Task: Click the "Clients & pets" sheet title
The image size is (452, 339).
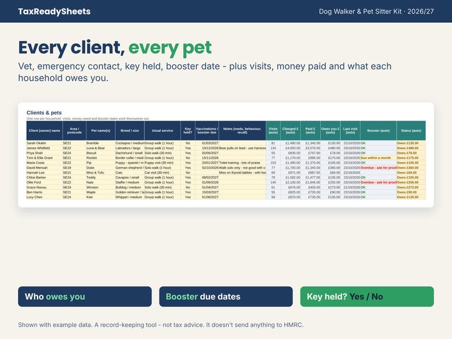Action: click(x=44, y=113)
